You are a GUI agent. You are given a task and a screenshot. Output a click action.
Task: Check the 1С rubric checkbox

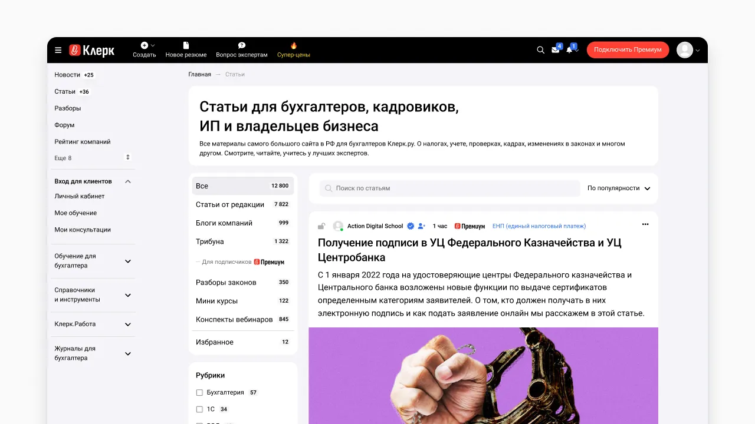199,409
